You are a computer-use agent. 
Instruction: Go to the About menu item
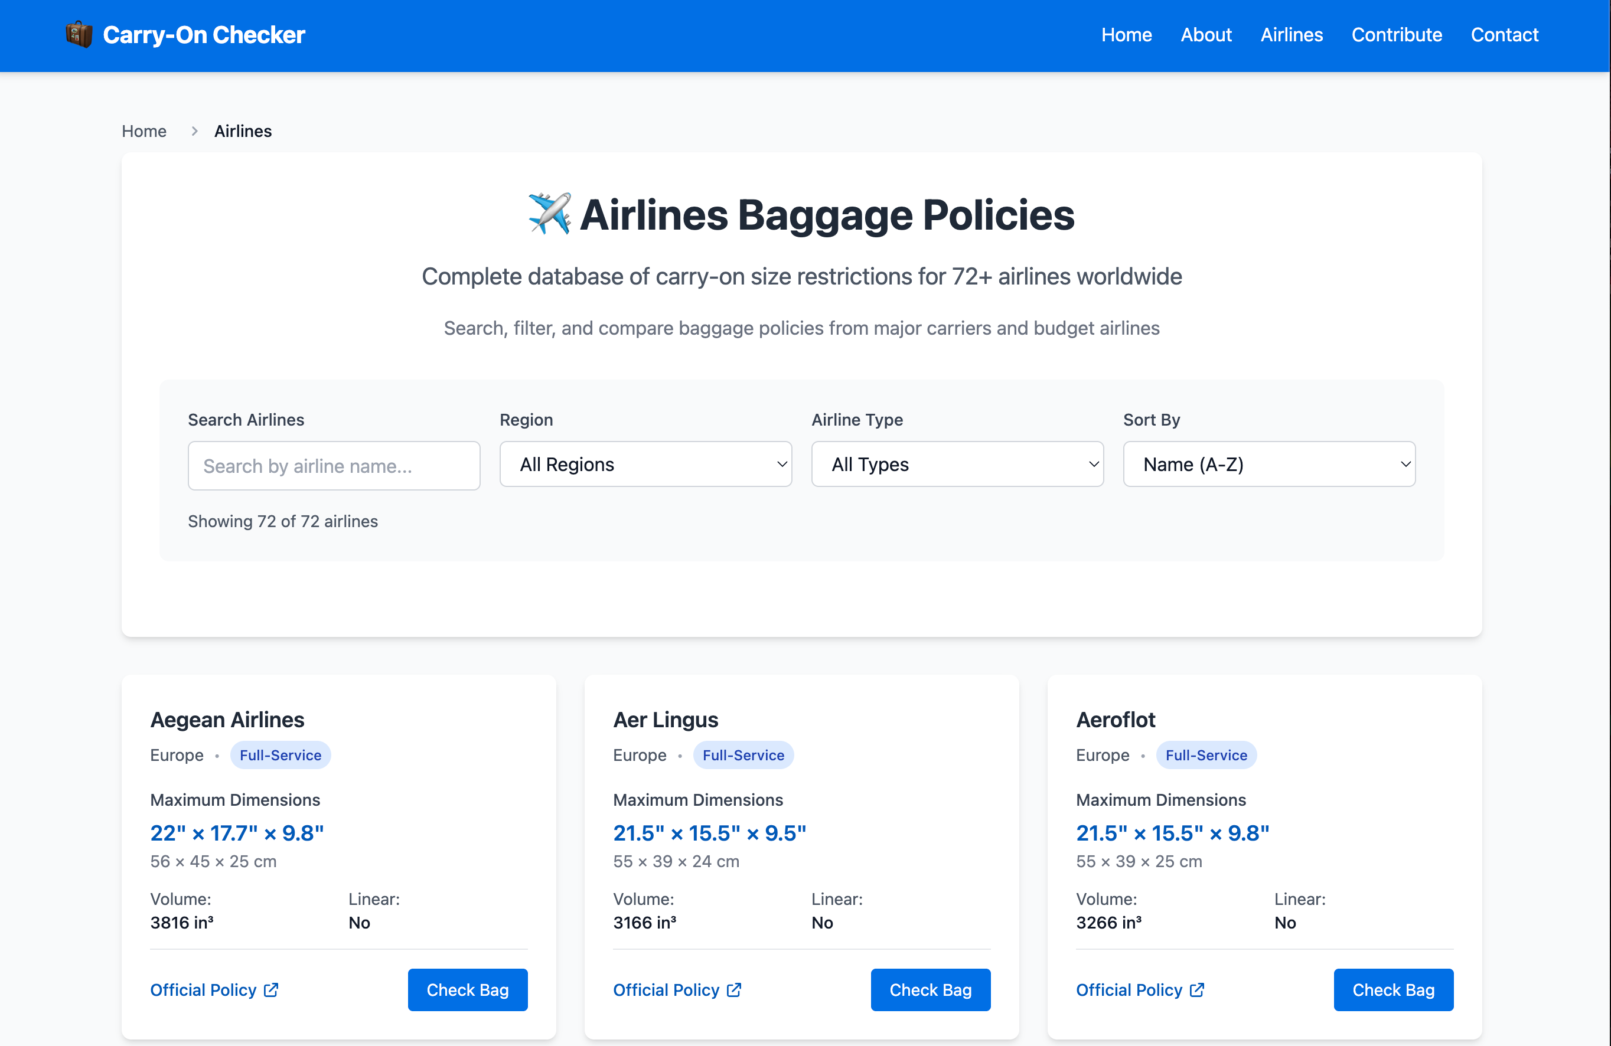coord(1205,34)
